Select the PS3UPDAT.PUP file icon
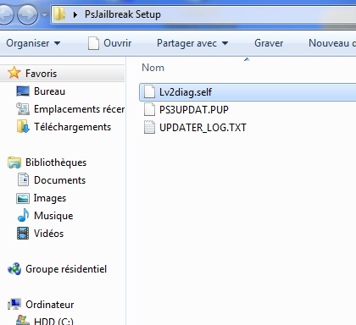The image size is (356, 325). (x=149, y=109)
